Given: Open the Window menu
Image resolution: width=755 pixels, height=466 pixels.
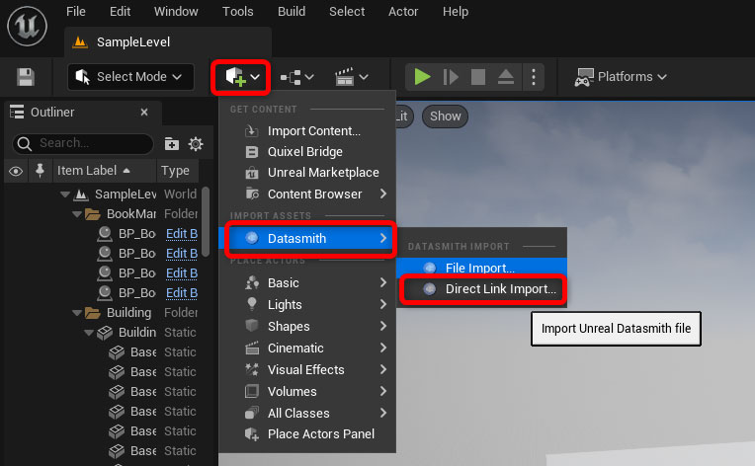Looking at the screenshot, I should [176, 12].
